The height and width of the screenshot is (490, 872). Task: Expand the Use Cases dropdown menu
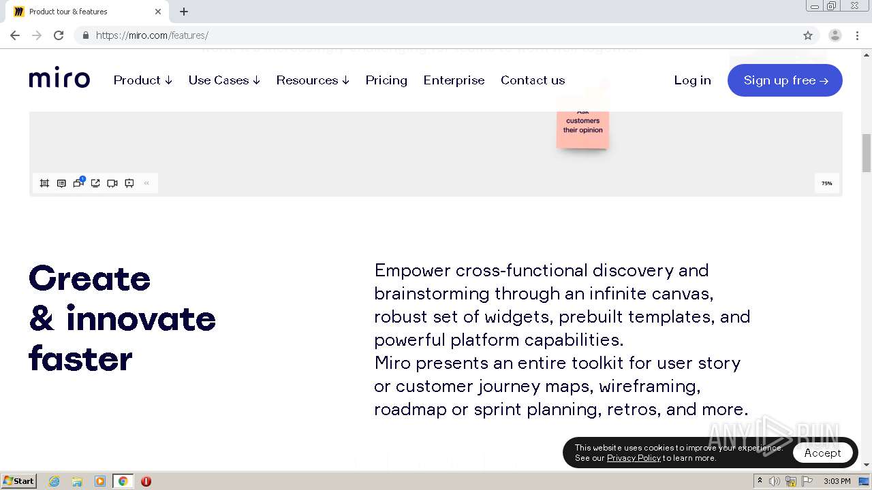(x=224, y=80)
